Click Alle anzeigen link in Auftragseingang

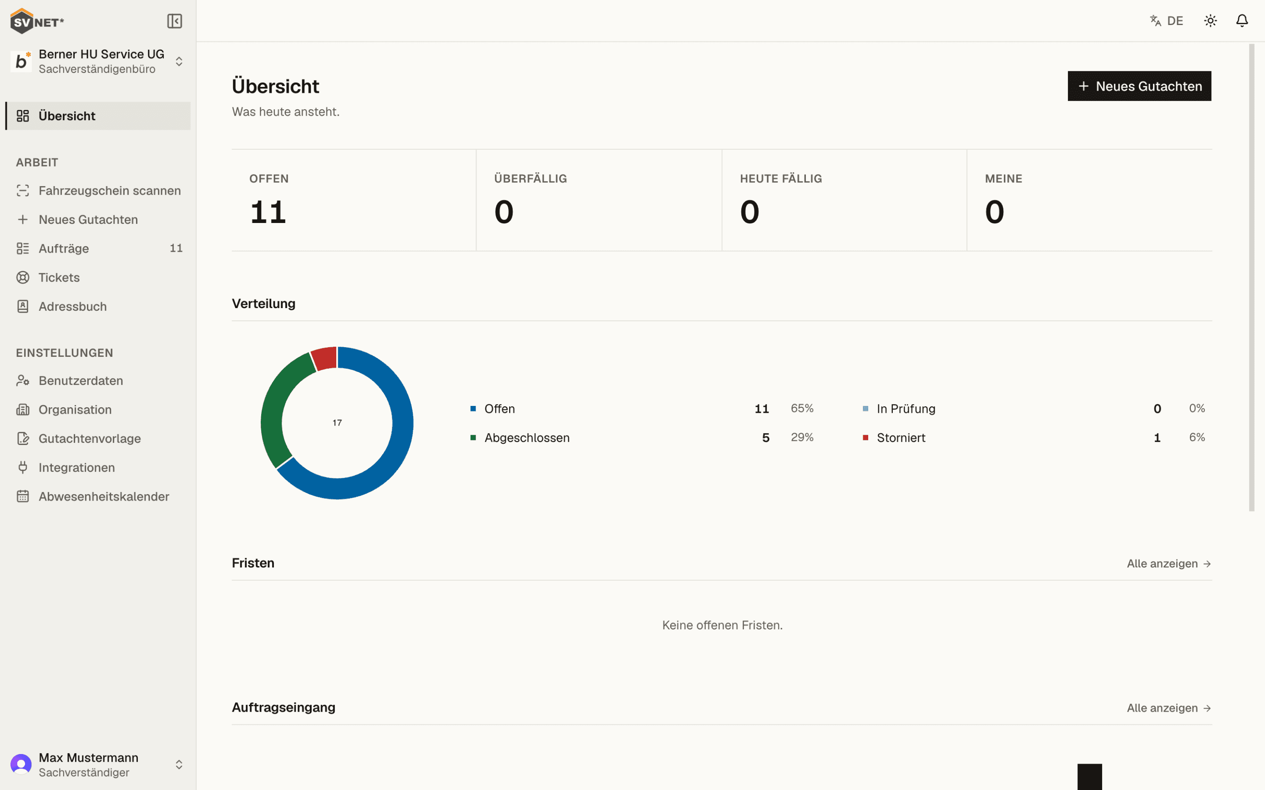tap(1169, 708)
